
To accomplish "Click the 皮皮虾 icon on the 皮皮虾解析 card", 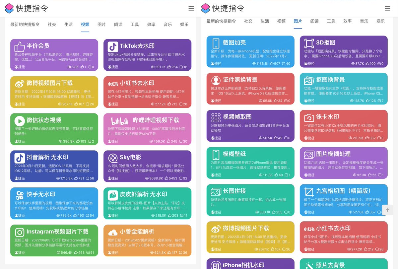I will 113,195.
